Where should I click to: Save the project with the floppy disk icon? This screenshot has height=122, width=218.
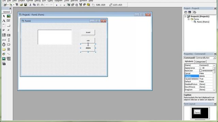[x=26, y=5]
